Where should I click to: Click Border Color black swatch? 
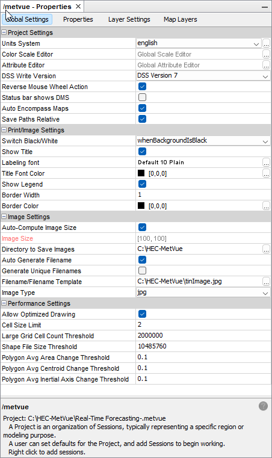pos(141,206)
